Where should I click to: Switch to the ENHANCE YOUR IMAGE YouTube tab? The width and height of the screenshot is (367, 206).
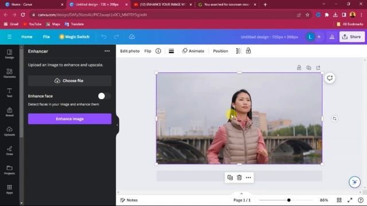(x=163, y=5)
